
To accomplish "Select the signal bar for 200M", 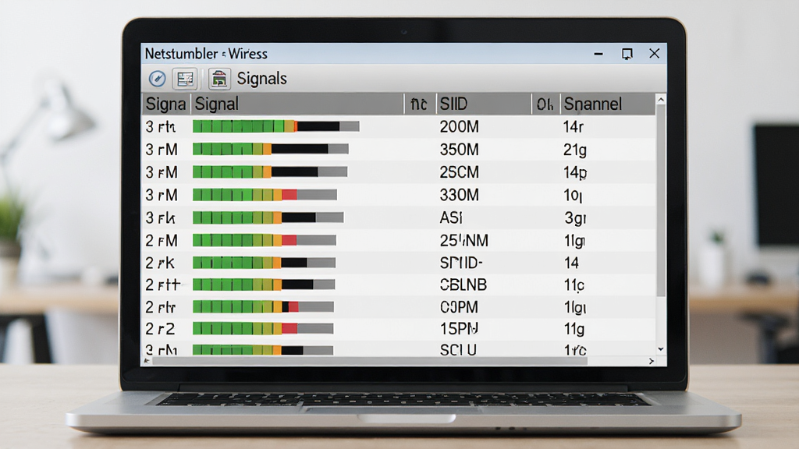I will click(275, 126).
